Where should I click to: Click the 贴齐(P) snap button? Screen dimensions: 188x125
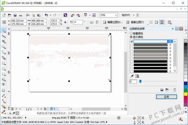click(126, 15)
